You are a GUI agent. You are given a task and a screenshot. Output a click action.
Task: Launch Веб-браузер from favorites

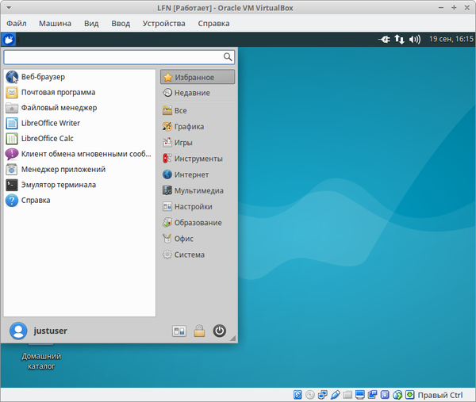point(43,77)
